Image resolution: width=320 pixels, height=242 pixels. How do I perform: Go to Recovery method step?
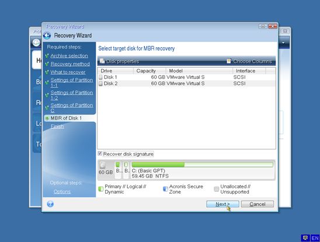tap(70, 64)
